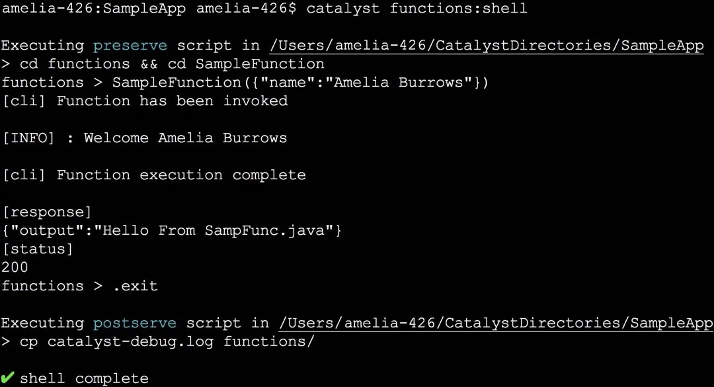Click the catalyst functions:shell command text

[x=416, y=8]
